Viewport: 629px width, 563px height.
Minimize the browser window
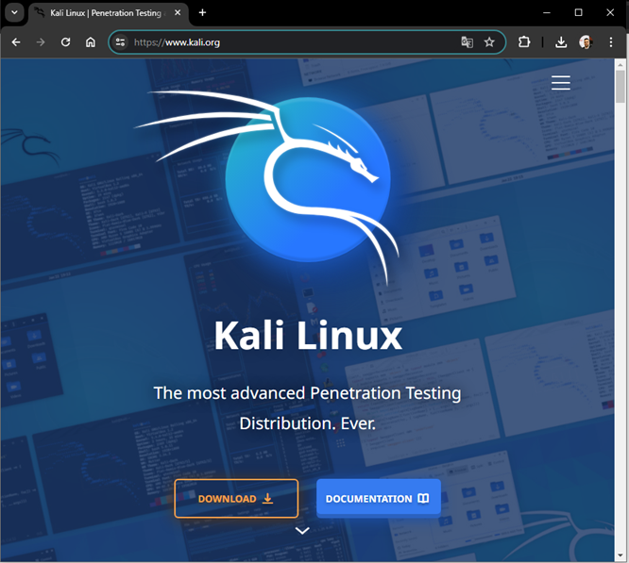coord(547,13)
